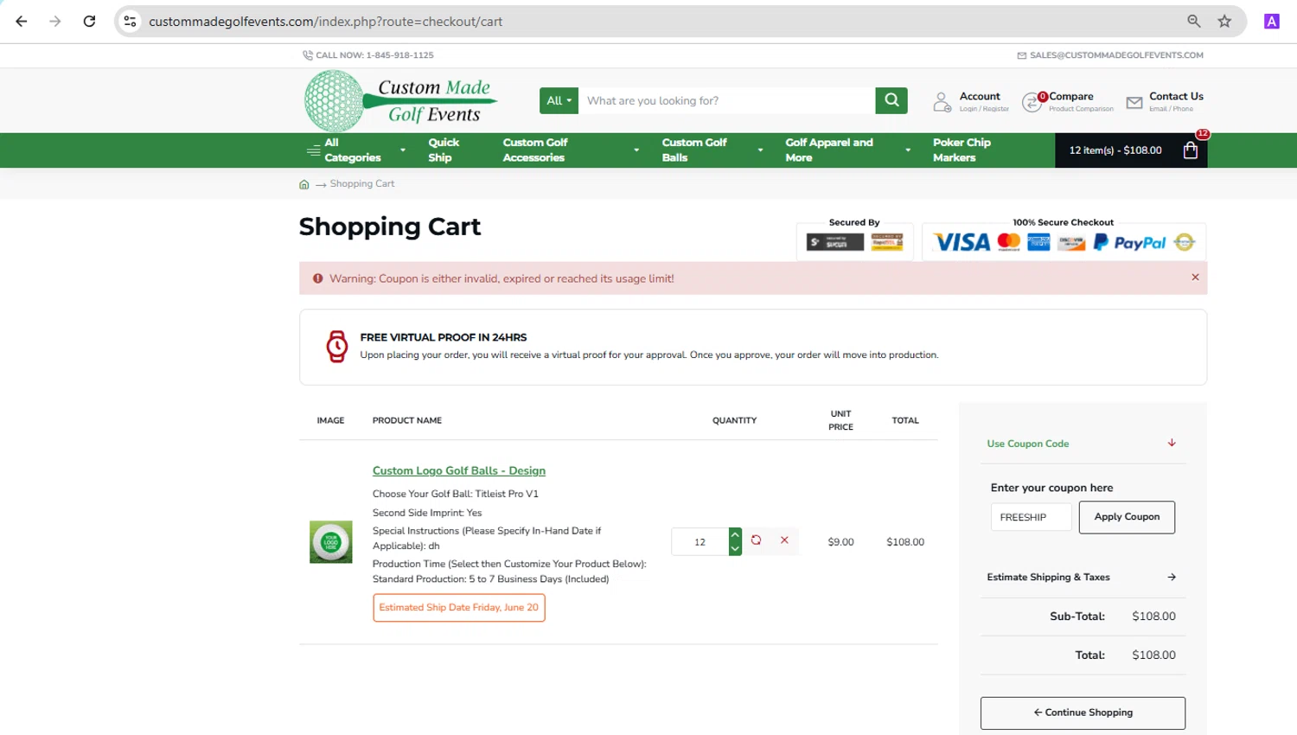Click the account user icon
The width and height of the screenshot is (1297, 735).
coord(942,102)
